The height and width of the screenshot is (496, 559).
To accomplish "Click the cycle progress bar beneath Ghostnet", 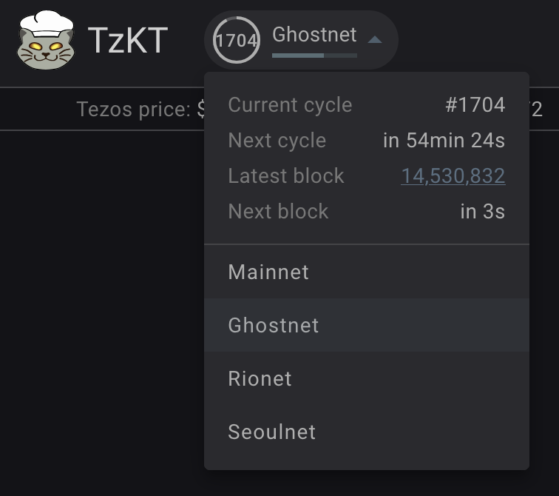I will click(x=314, y=55).
